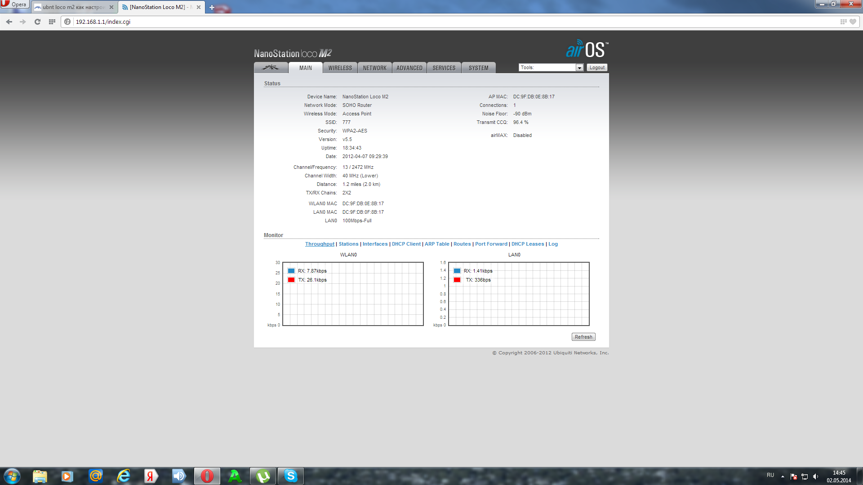Launch media player from taskbar
This screenshot has height=485, width=863.
[x=67, y=476]
